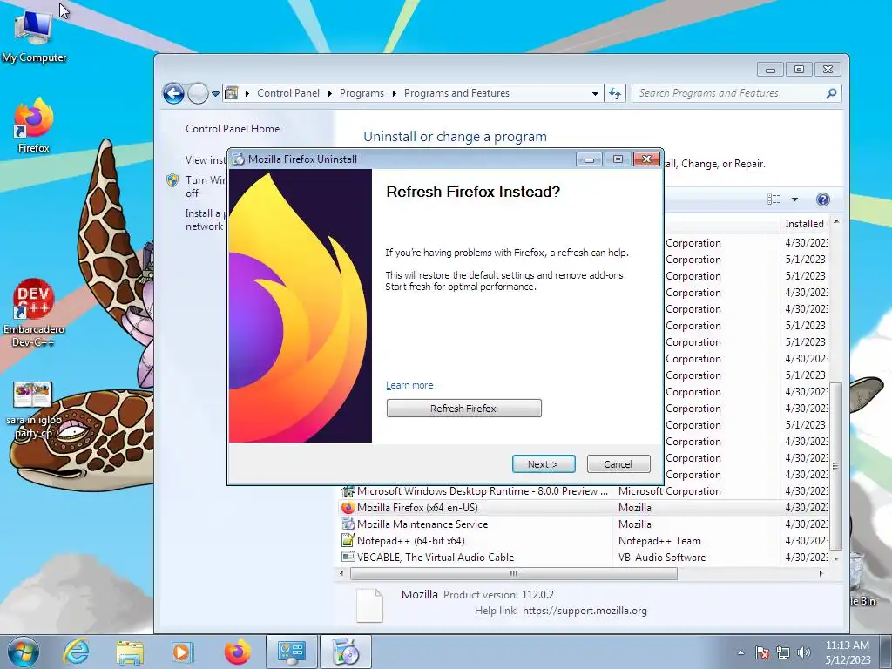Open Windows Explorer folder in taskbar
The width and height of the screenshot is (892, 669).
pyautogui.click(x=130, y=652)
